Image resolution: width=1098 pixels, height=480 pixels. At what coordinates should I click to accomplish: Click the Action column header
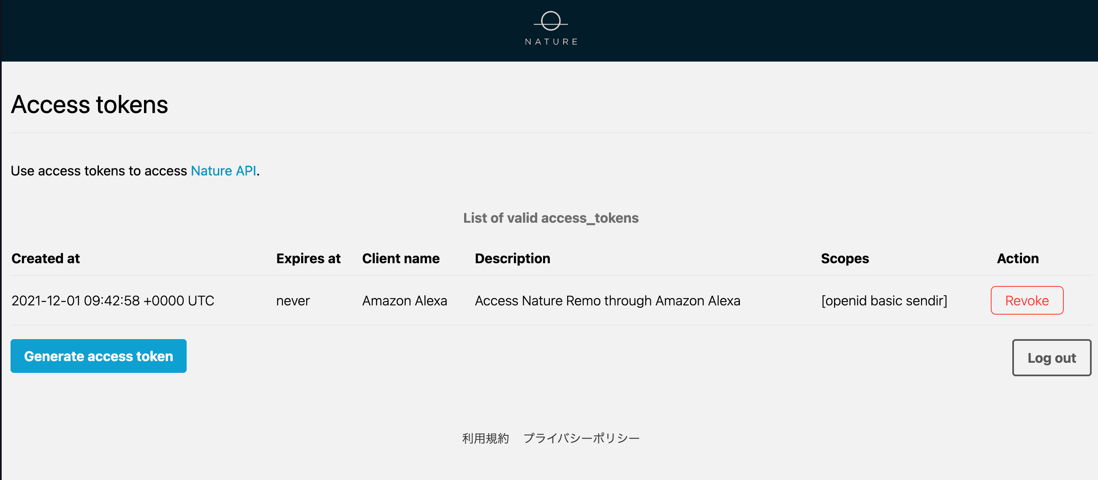1017,259
